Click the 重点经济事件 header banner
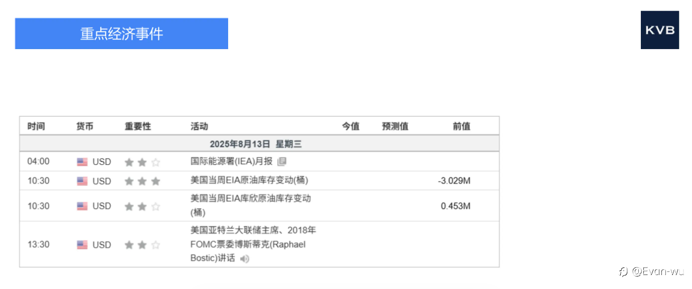This screenshot has width=692, height=289. (x=121, y=34)
